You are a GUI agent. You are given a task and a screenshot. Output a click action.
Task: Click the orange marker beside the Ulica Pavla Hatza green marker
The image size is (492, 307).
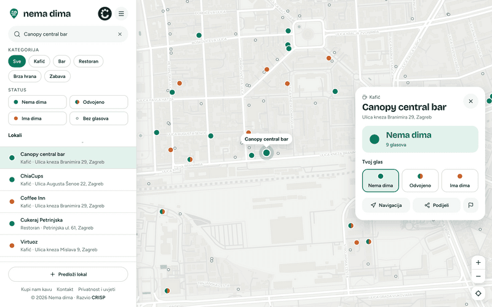(x=180, y=84)
